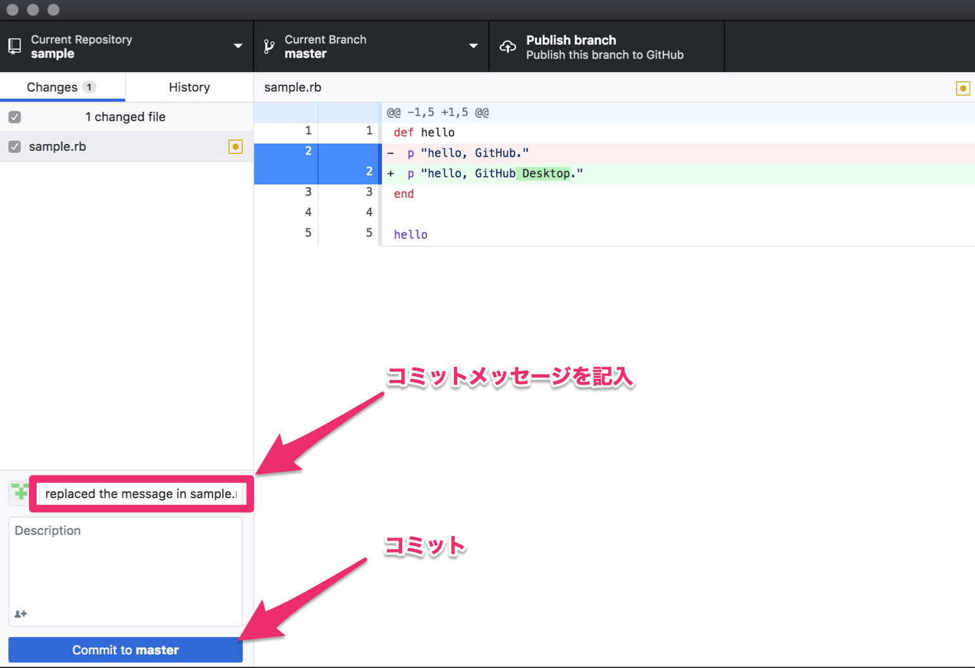Click modified status icon next to sample.rb in list
The height and width of the screenshot is (668, 975).
pyautogui.click(x=235, y=146)
